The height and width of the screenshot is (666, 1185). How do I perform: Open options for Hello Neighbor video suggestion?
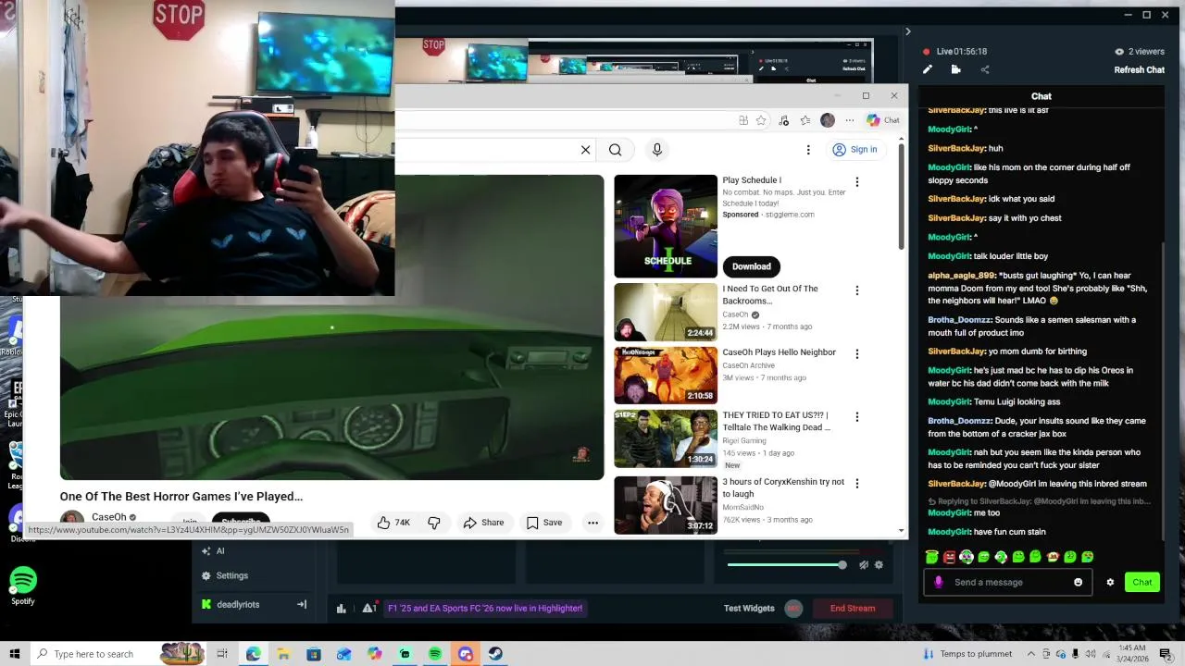[857, 354]
